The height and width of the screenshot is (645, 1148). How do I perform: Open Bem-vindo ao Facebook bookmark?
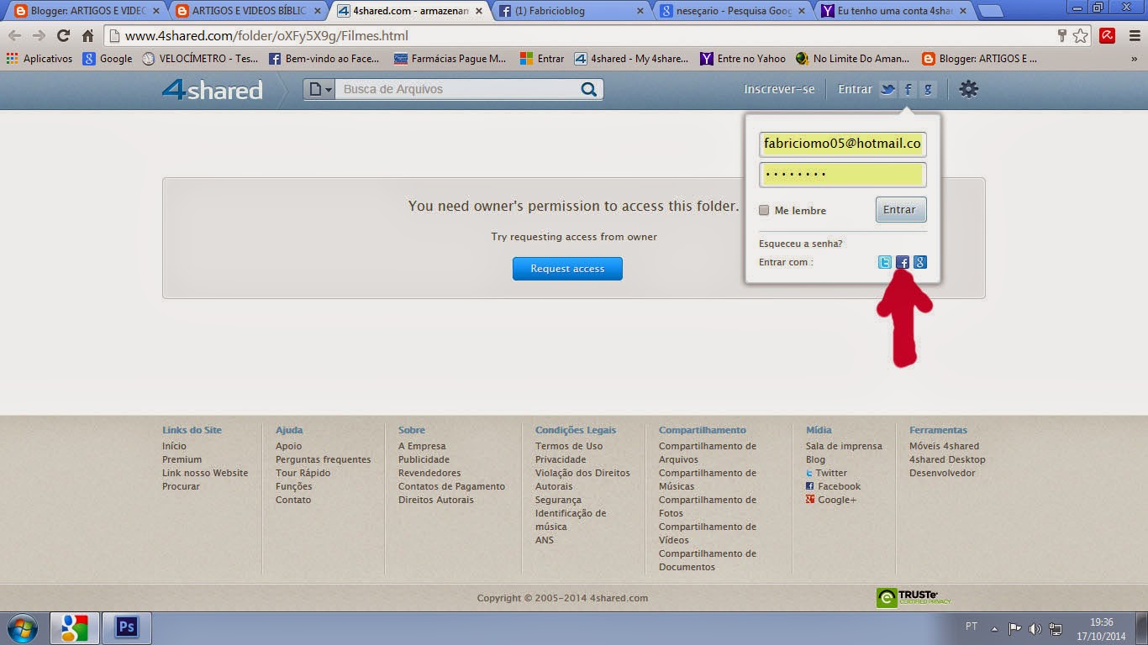tap(324, 59)
